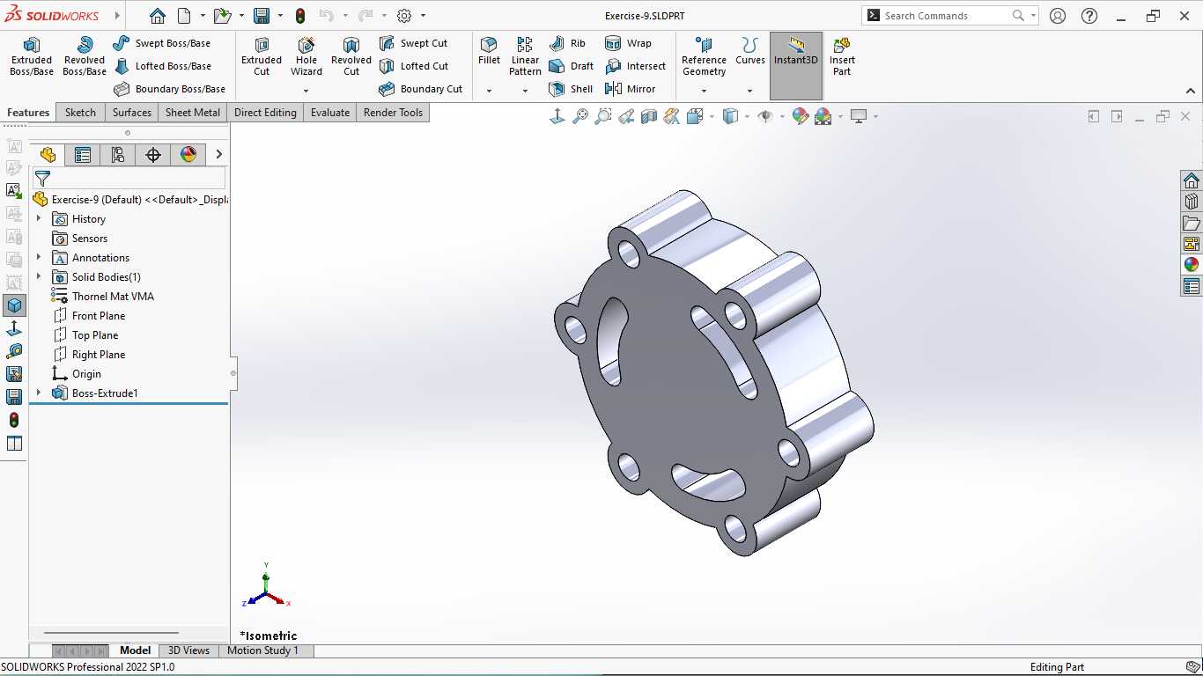
Task: Select the Revolved Cut tool
Action: coord(351,56)
